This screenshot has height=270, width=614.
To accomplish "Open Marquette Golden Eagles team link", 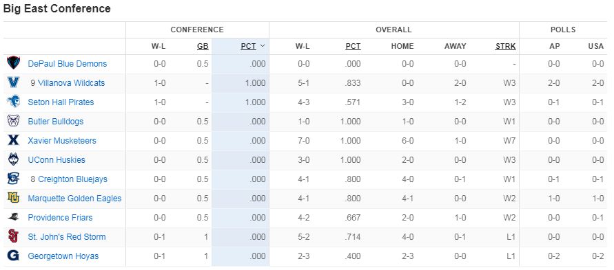I will tap(74, 199).
